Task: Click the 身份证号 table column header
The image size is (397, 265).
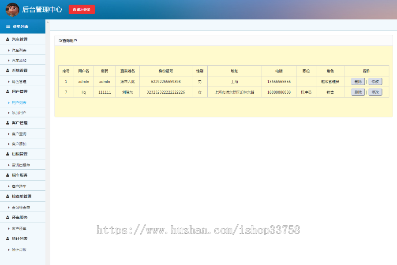Action: click(166, 71)
